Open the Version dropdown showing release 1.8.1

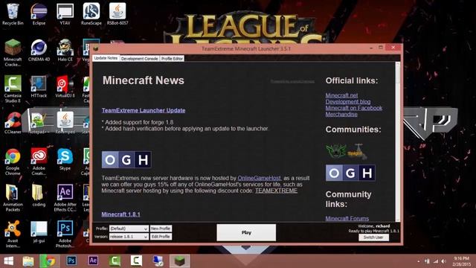pyautogui.click(x=129, y=237)
